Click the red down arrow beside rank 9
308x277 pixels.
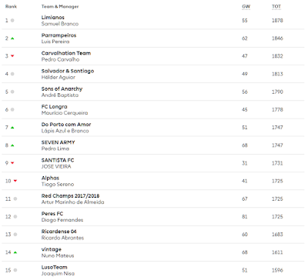[12, 163]
